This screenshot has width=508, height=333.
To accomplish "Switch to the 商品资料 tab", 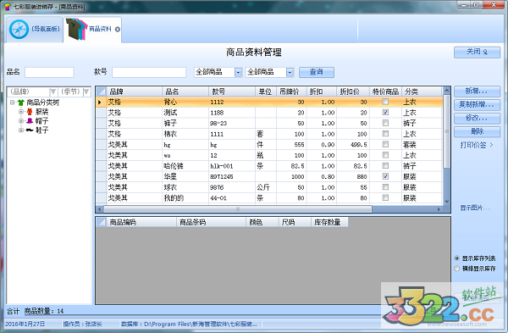I will pos(92,30).
